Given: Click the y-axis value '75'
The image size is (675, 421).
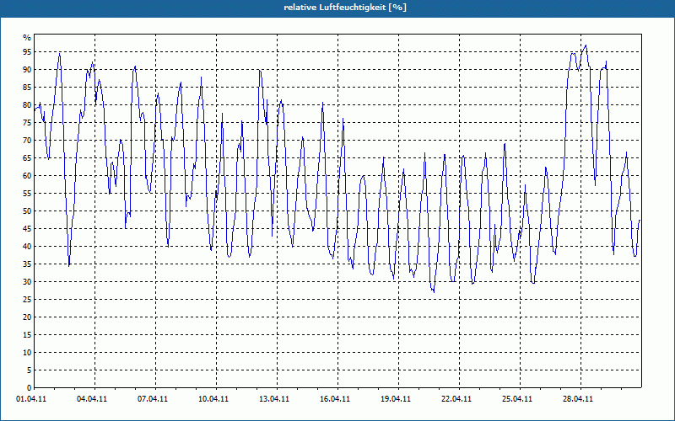Looking at the screenshot, I should click(x=27, y=122).
